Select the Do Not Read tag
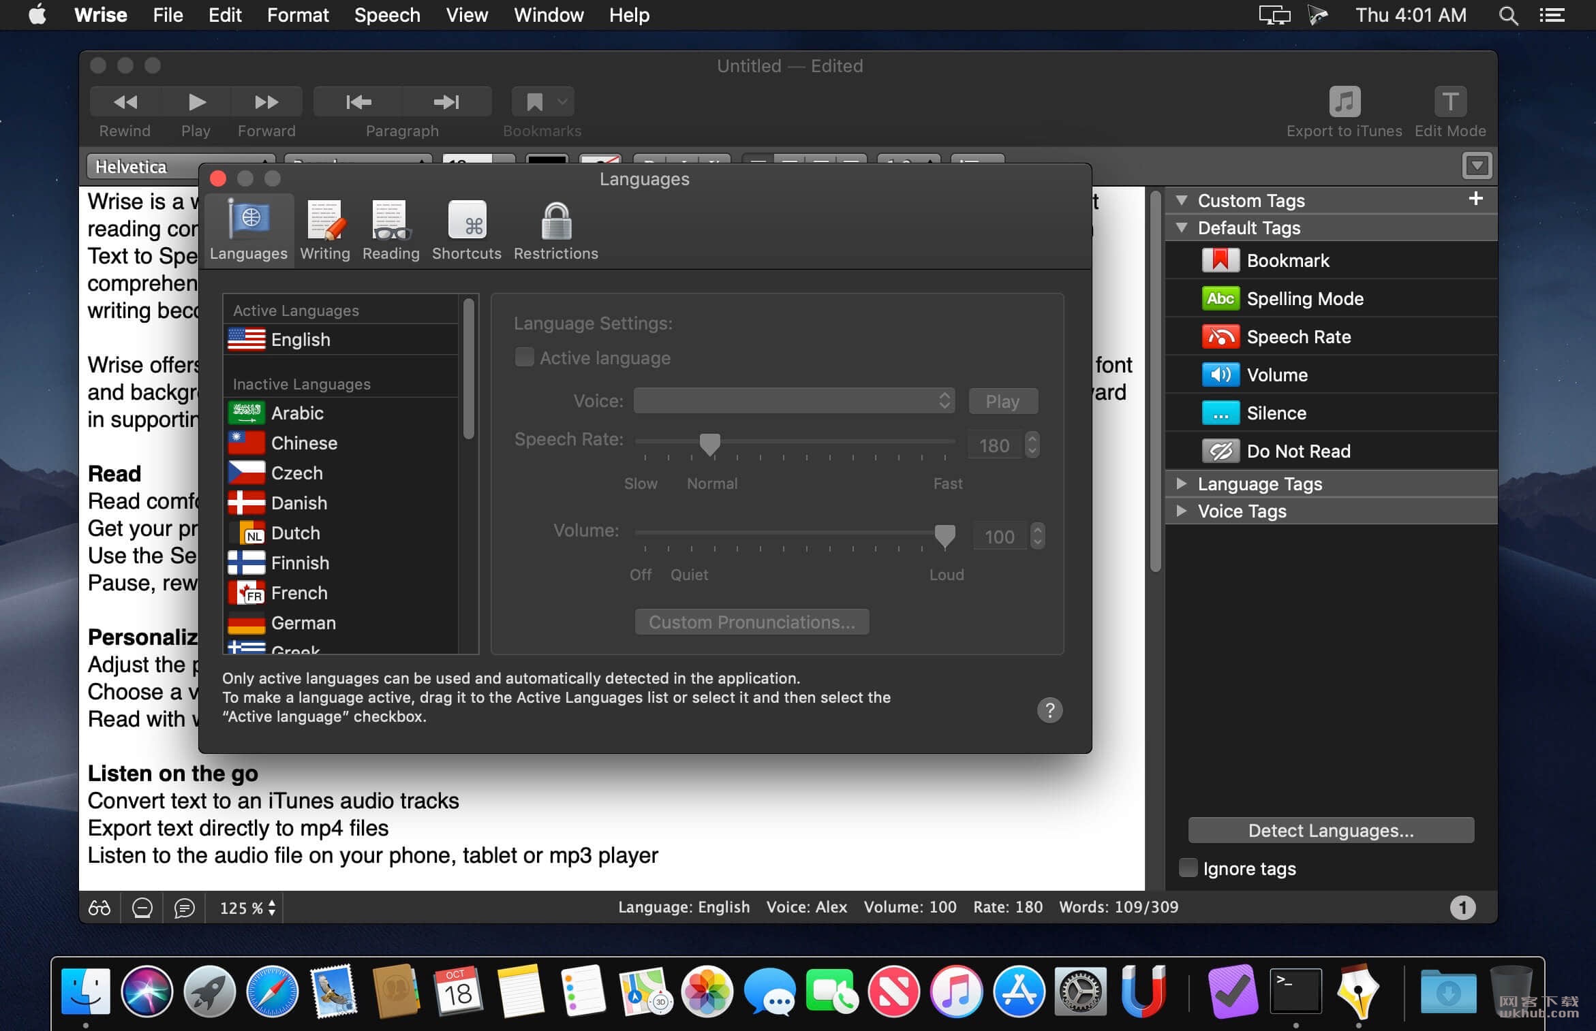Screen dimensions: 1596x1031 point(1330,451)
